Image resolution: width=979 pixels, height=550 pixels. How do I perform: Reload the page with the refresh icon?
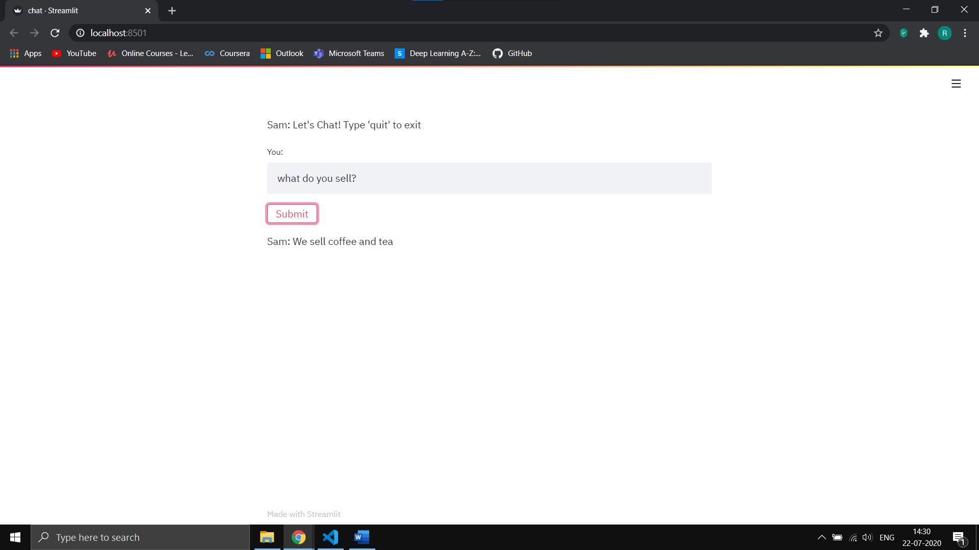click(55, 33)
